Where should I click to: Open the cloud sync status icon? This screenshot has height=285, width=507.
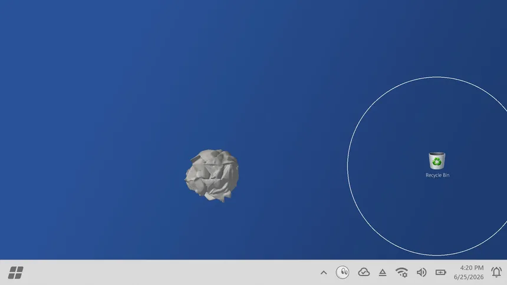pyautogui.click(x=364, y=272)
